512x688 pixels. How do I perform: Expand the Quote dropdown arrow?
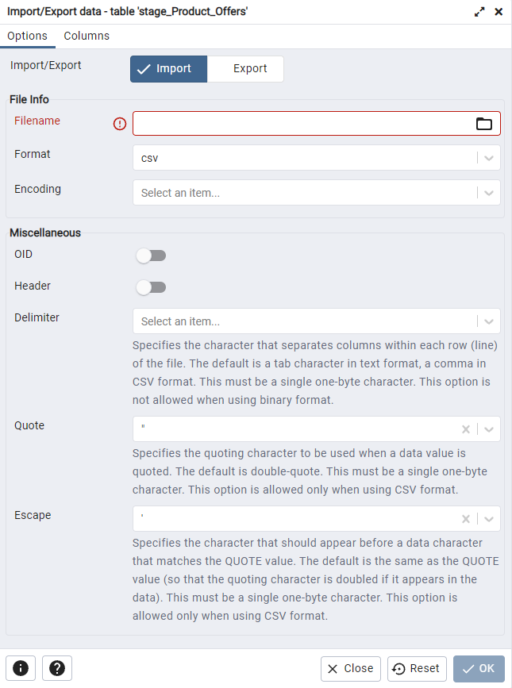[x=489, y=429]
